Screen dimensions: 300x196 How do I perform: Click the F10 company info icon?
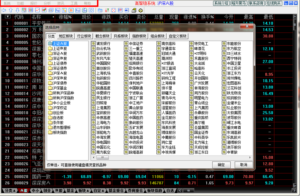point(58,10)
